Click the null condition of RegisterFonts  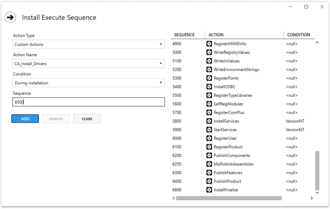point(291,78)
